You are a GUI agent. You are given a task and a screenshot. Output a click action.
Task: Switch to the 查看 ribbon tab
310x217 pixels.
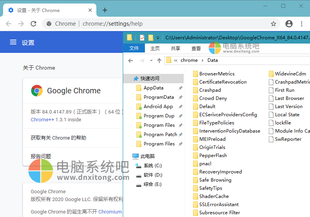coord(196,48)
